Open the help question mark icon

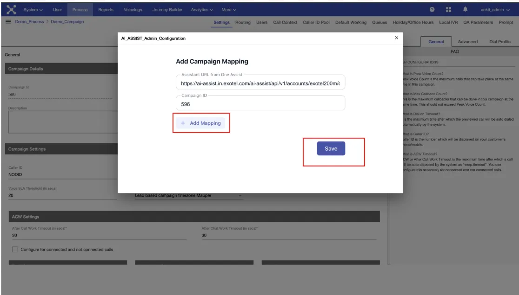click(432, 10)
